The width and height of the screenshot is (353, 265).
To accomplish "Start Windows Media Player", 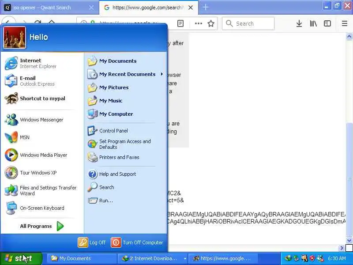I will [36, 155].
